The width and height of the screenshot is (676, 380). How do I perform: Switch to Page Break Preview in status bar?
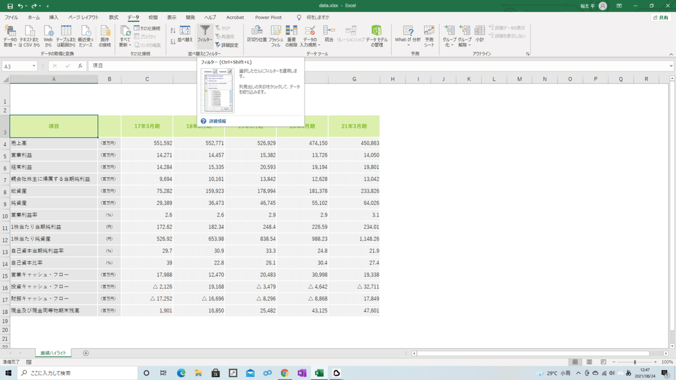602,362
